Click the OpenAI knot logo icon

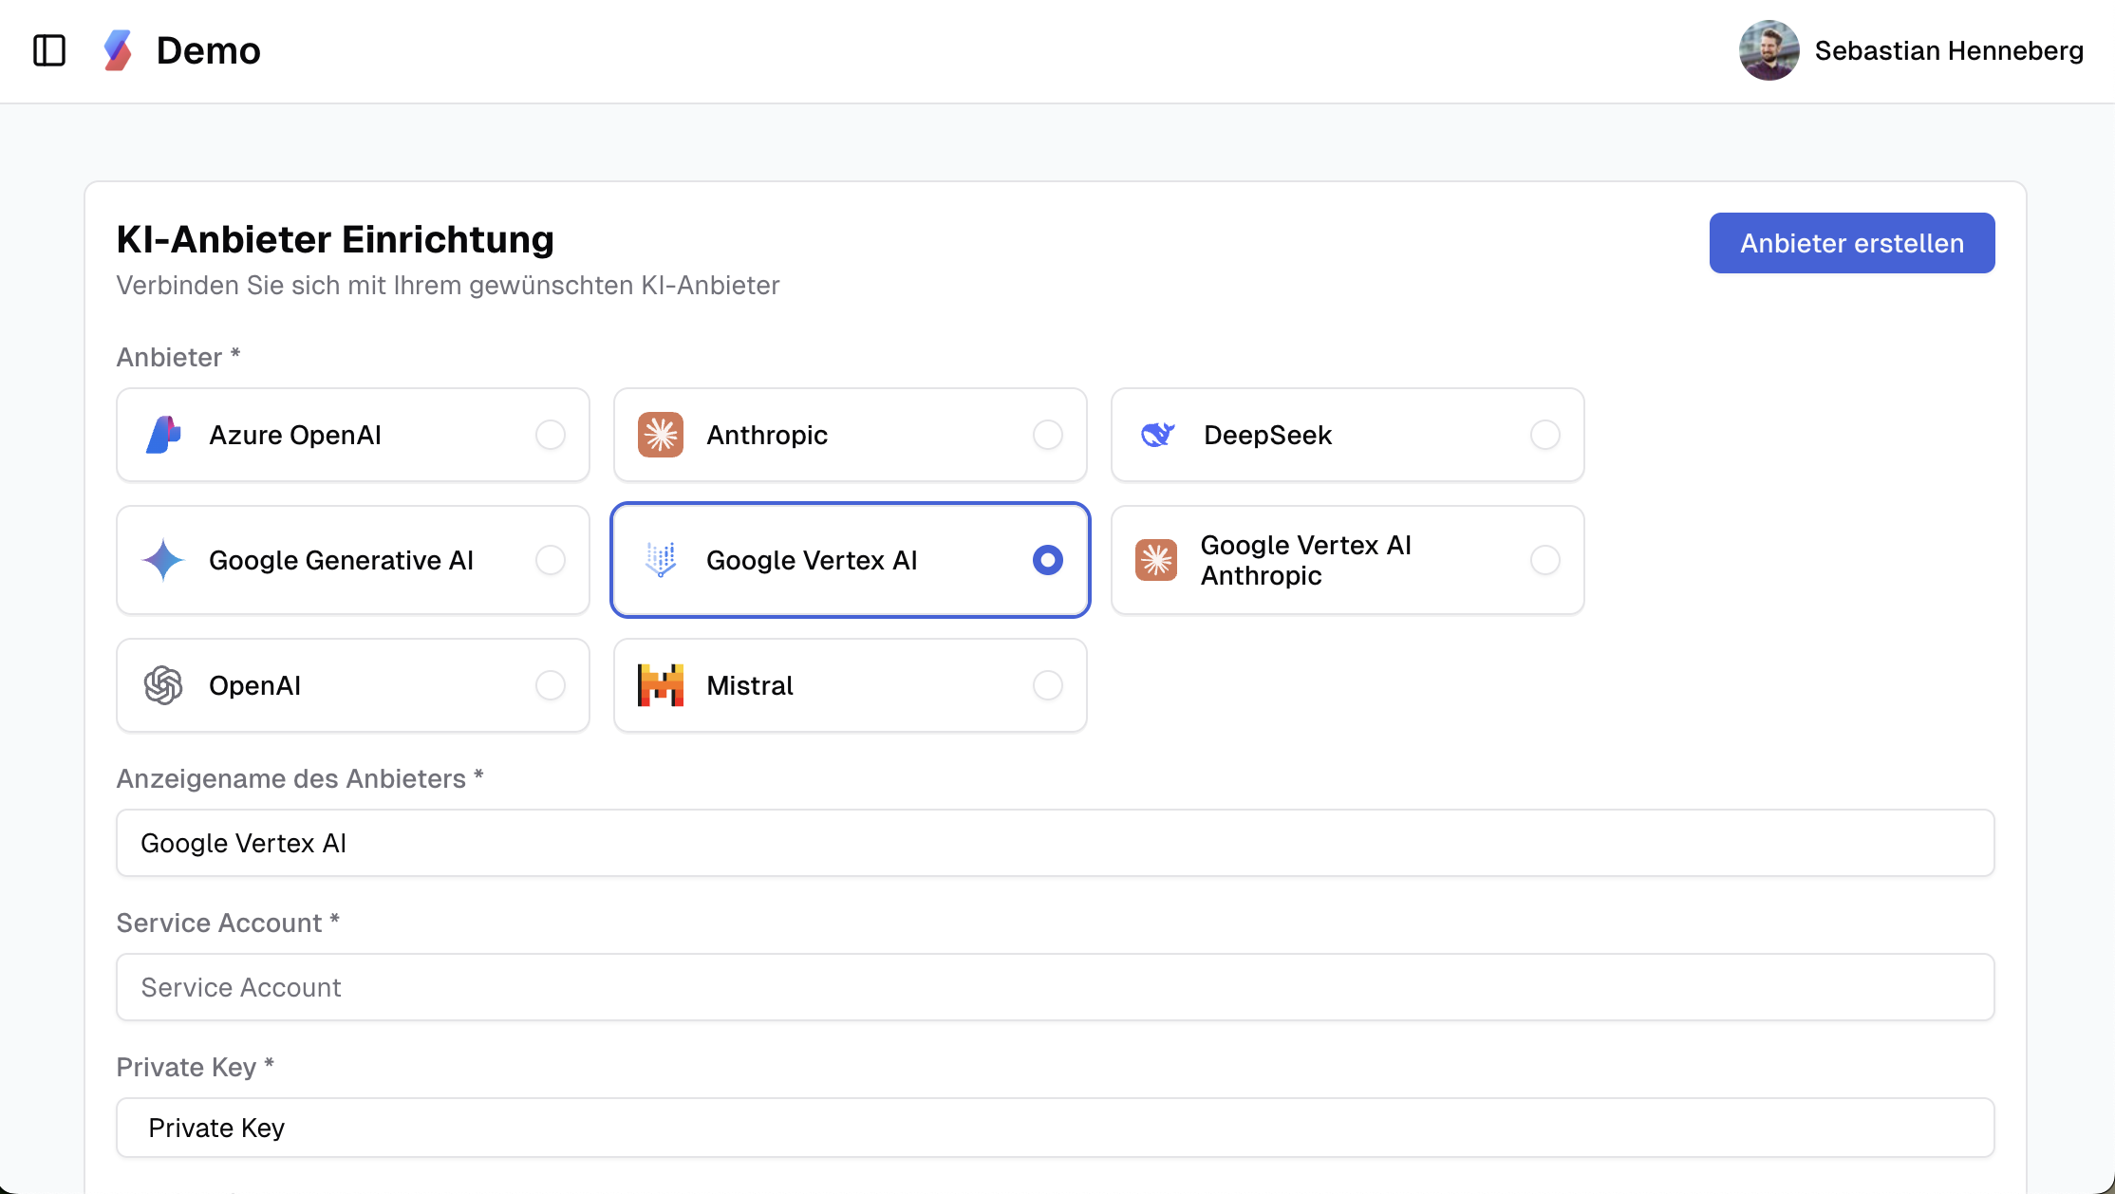163,685
